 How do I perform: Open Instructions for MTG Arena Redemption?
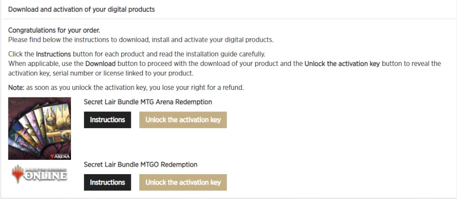point(107,120)
